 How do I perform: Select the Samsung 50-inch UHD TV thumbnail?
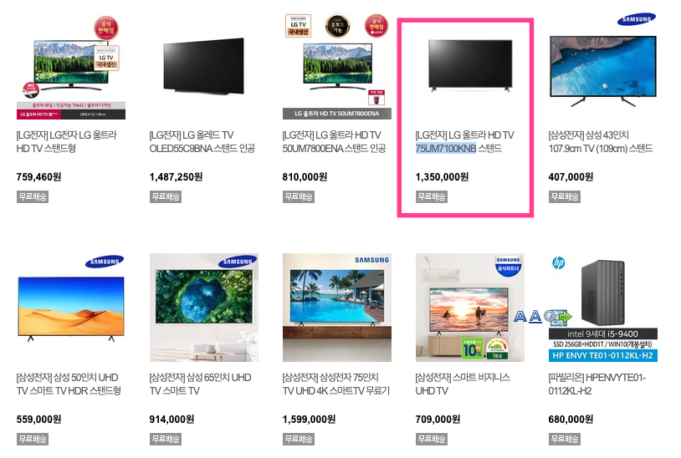tap(71, 308)
